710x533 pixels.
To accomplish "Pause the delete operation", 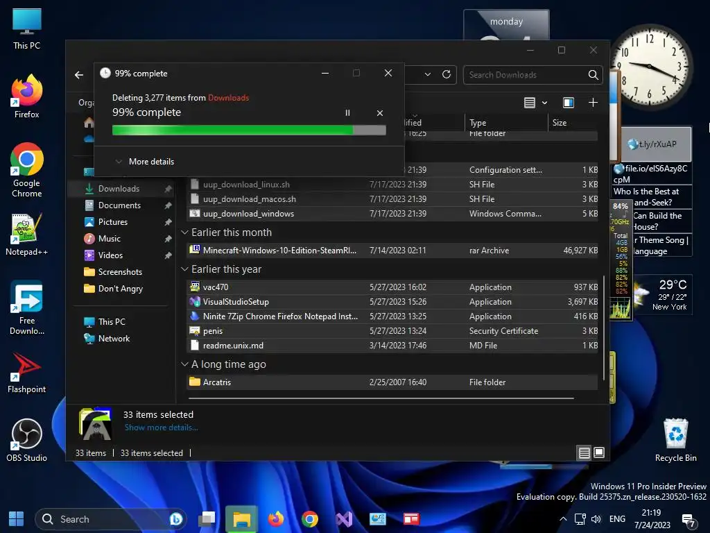I will click(348, 113).
